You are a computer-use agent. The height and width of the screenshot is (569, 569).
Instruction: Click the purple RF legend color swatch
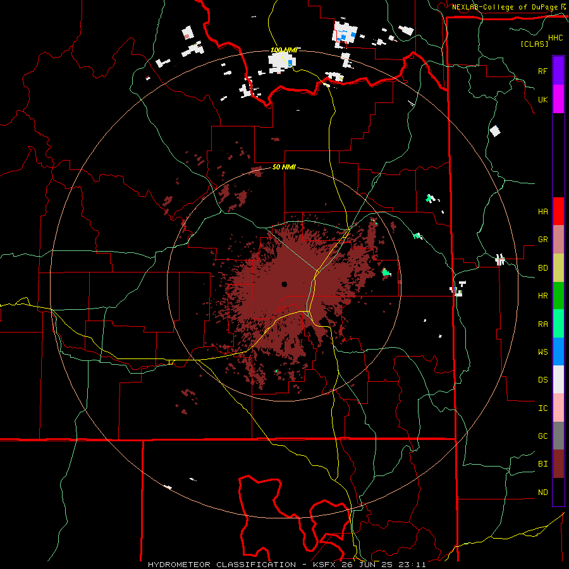pos(558,71)
